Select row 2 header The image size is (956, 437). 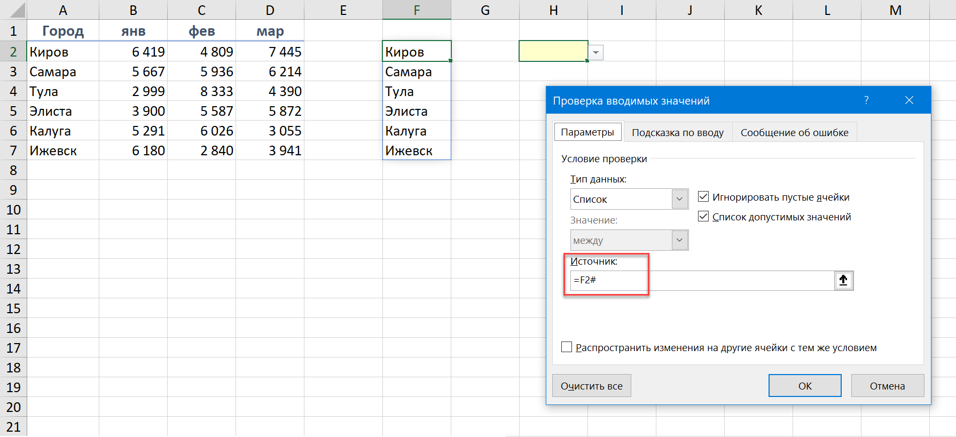coord(13,52)
